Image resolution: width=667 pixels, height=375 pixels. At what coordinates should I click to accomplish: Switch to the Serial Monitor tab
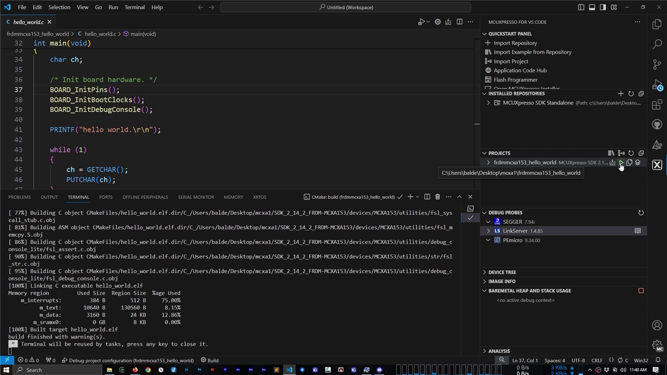point(196,197)
